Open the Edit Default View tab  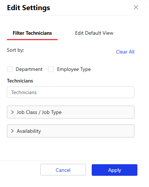click(x=94, y=33)
